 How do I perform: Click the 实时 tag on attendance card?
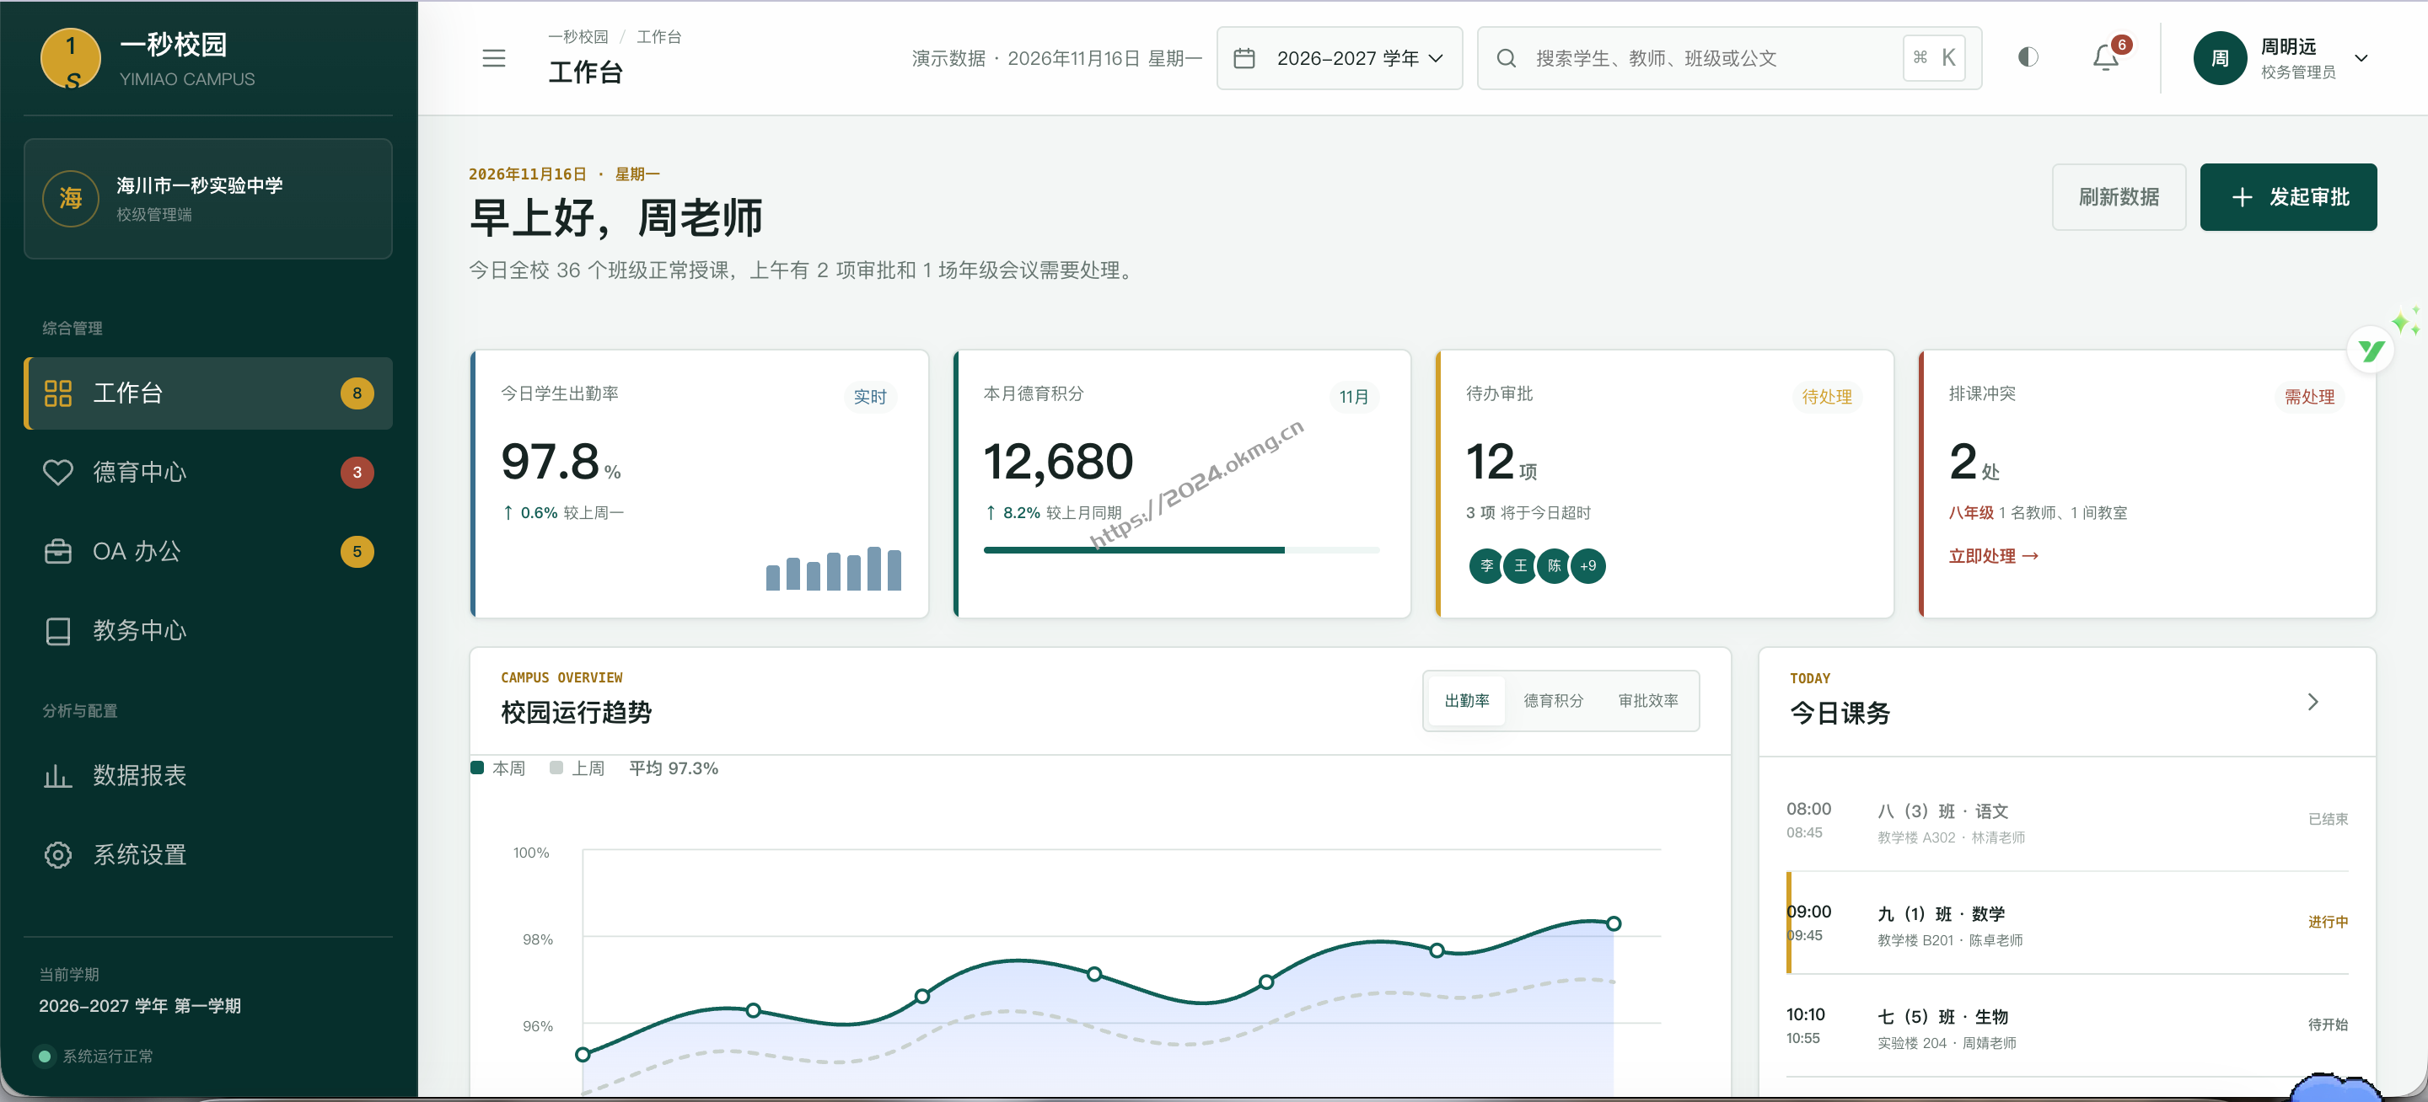tap(870, 397)
